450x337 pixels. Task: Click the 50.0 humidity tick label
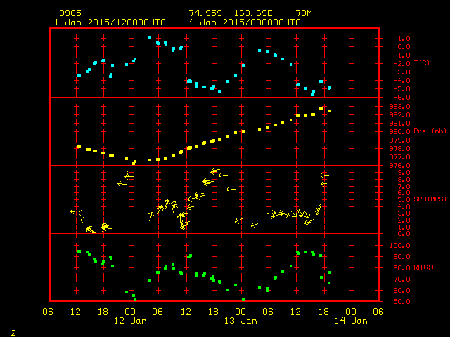pyautogui.click(x=401, y=302)
